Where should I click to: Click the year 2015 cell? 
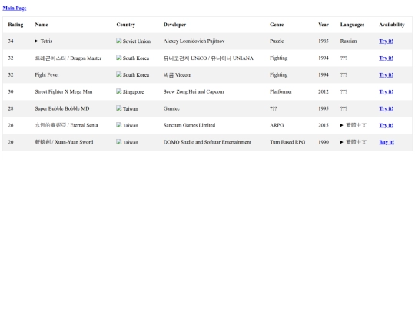324,125
